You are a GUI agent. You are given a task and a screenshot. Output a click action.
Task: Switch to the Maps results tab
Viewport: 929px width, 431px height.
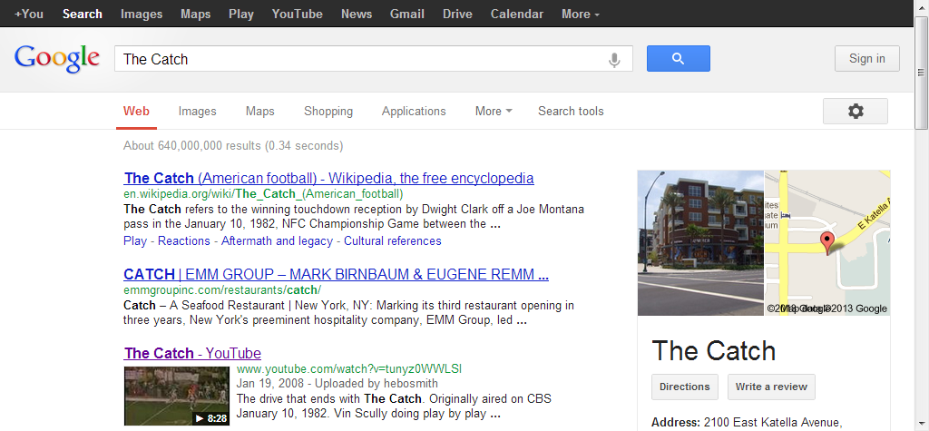point(260,112)
